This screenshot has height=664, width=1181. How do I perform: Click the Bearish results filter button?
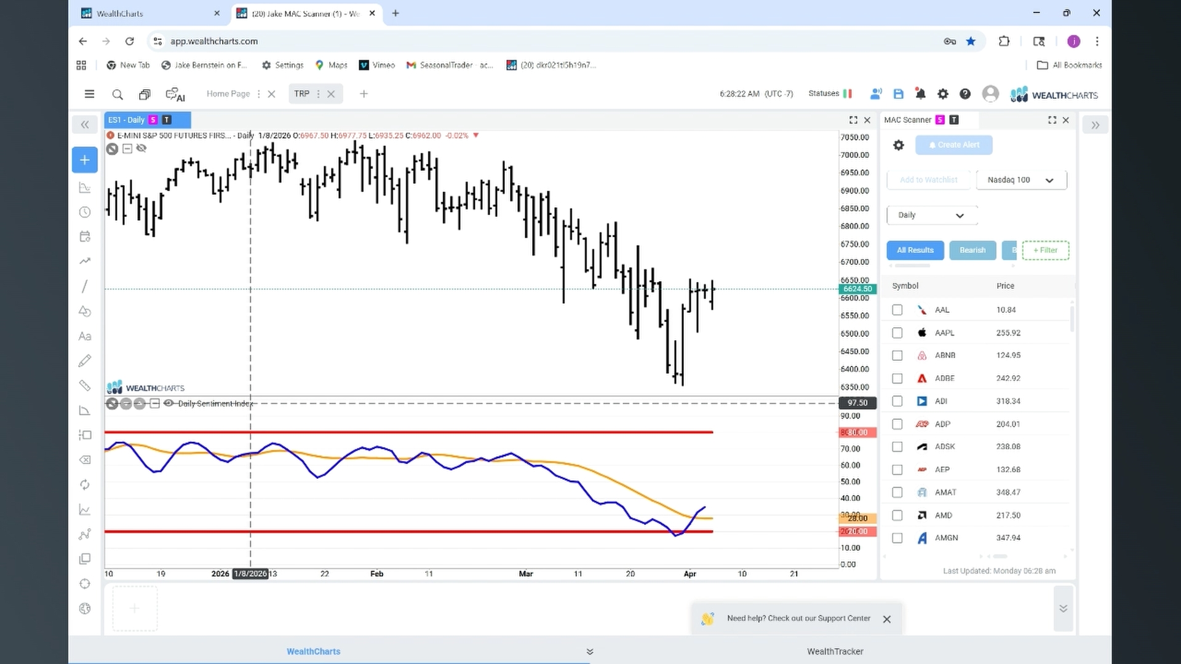coord(972,250)
